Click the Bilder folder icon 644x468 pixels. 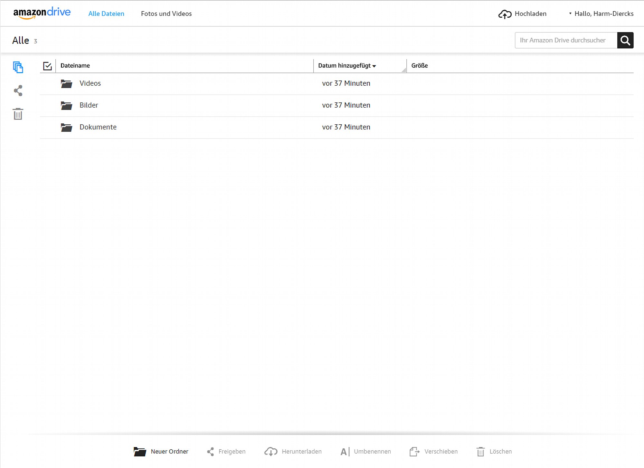66,105
